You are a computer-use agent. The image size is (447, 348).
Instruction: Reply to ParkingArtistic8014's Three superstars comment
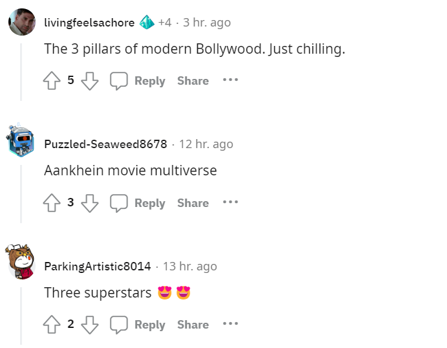coord(138,325)
